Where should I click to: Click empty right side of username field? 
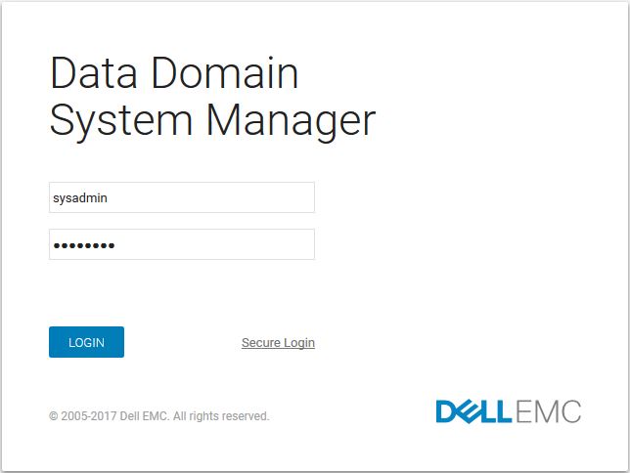click(241, 197)
